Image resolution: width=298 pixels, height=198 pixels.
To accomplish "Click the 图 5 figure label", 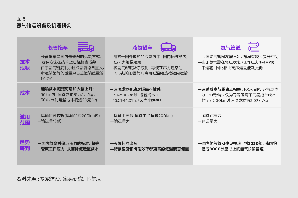I will pyautogui.click(x=21, y=19).
